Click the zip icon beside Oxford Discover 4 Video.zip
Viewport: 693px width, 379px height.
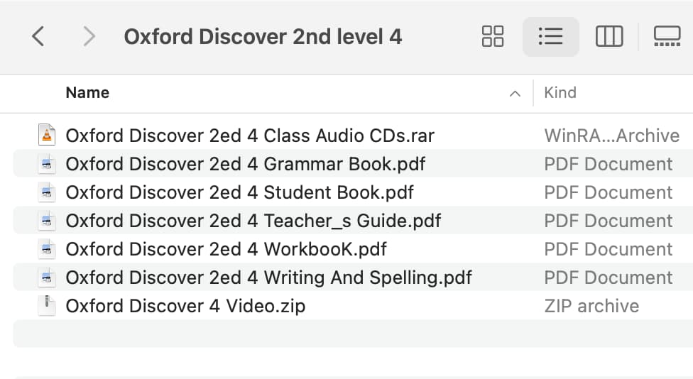pos(47,306)
